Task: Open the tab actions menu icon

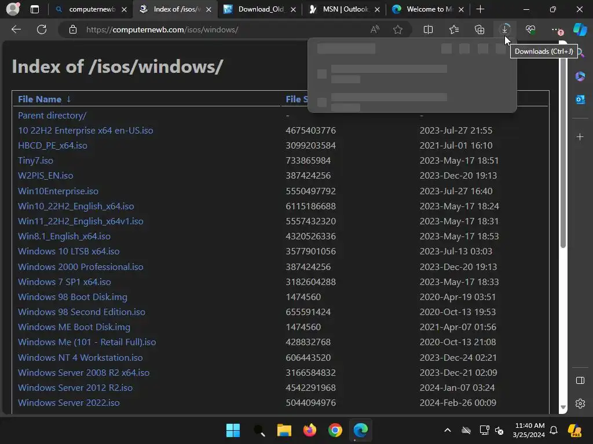Action: [x=35, y=9]
